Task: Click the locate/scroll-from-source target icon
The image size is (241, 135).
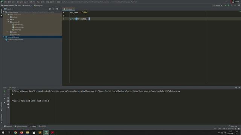Action: [50, 9]
